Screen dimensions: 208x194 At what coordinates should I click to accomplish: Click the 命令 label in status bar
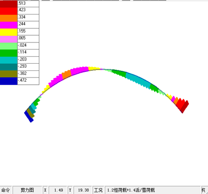[x=6, y=190]
